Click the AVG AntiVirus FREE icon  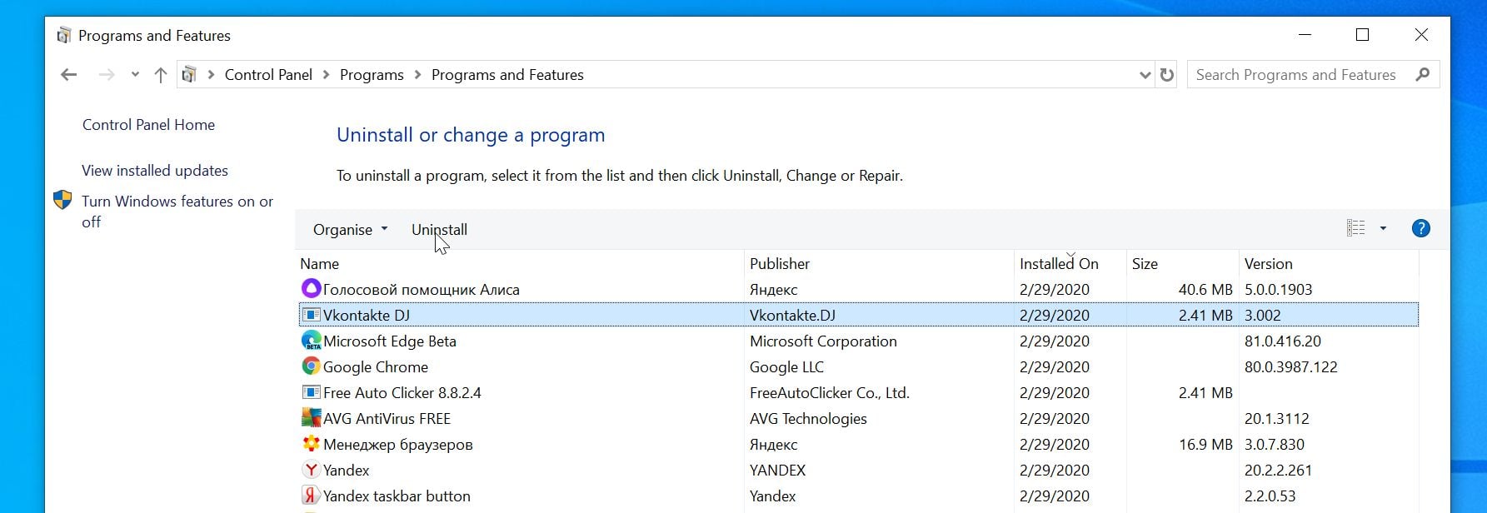(x=311, y=418)
